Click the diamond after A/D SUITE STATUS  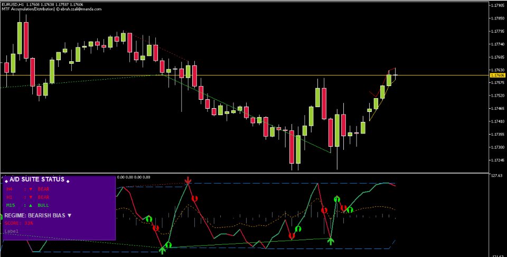pyautogui.click(x=68, y=182)
